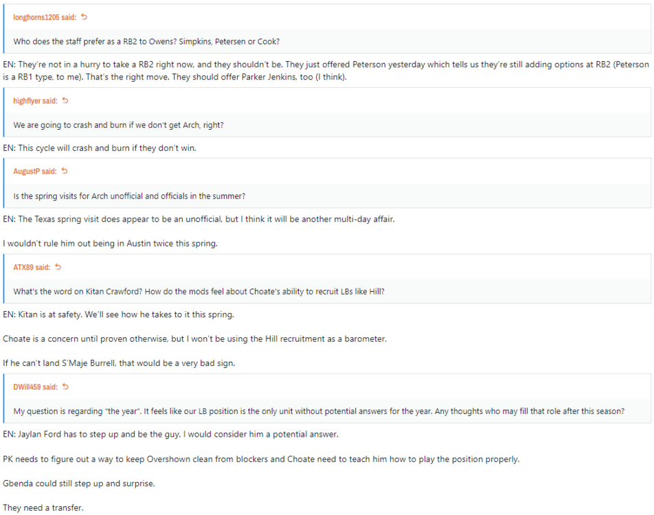Open the original post arrow for AugustP

[65, 172]
